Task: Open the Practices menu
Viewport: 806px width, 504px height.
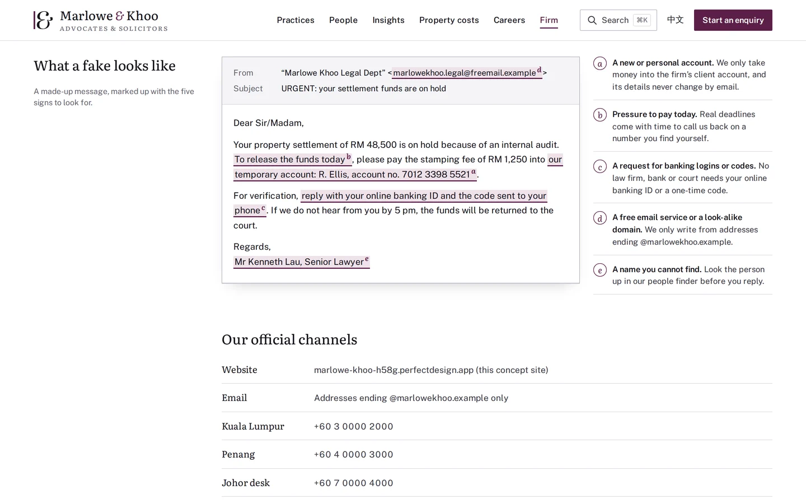Action: 296,20
